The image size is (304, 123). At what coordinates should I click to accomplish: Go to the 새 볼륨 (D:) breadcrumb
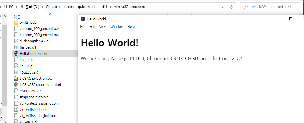(x=30, y=7)
